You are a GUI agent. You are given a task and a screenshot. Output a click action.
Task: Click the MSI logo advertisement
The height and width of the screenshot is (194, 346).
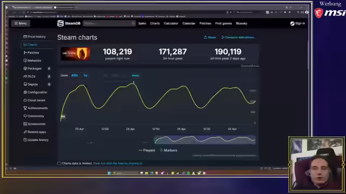[330, 13]
